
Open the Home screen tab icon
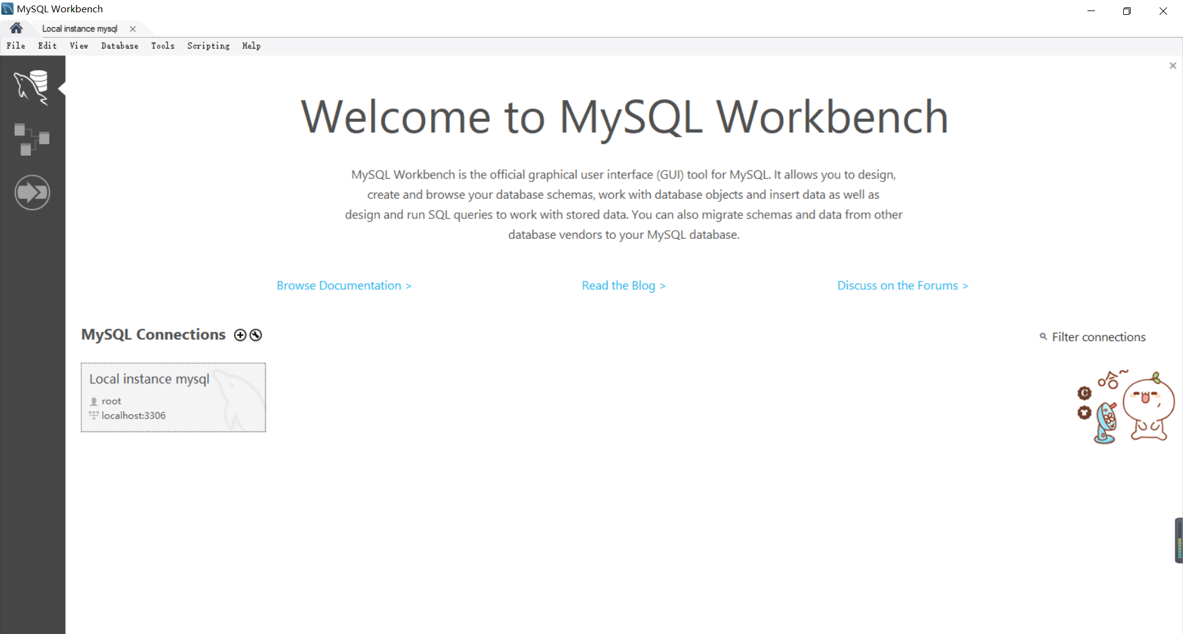[16, 28]
